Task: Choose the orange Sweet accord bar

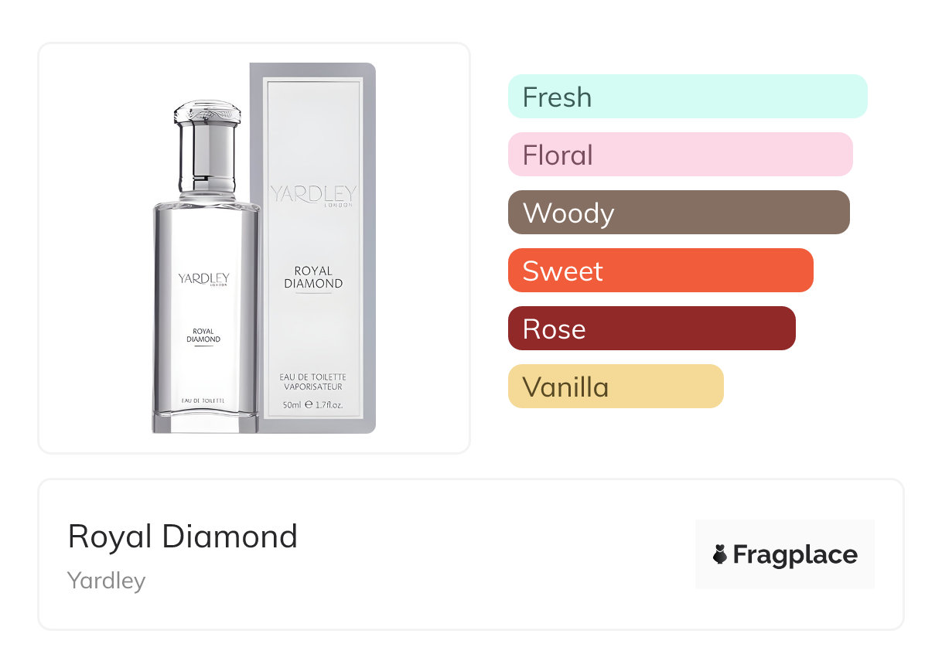Action: [660, 271]
